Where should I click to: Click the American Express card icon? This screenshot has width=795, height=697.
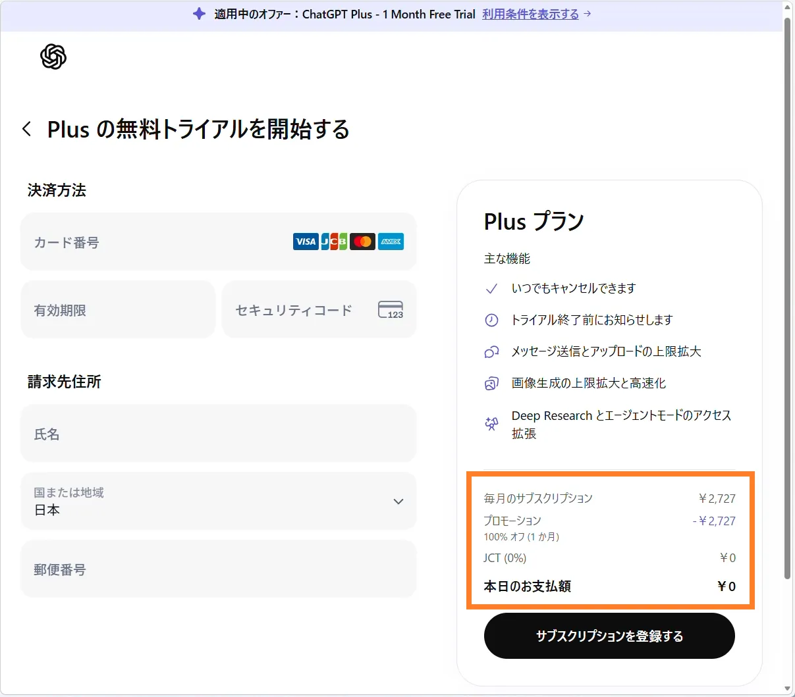pos(391,242)
